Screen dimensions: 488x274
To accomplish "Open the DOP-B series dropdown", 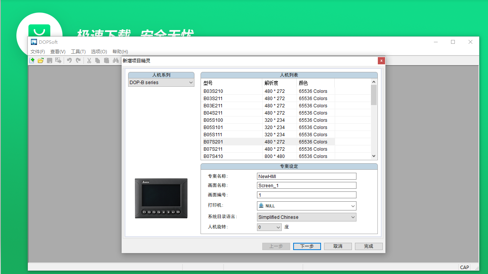I will pyautogui.click(x=190, y=82).
